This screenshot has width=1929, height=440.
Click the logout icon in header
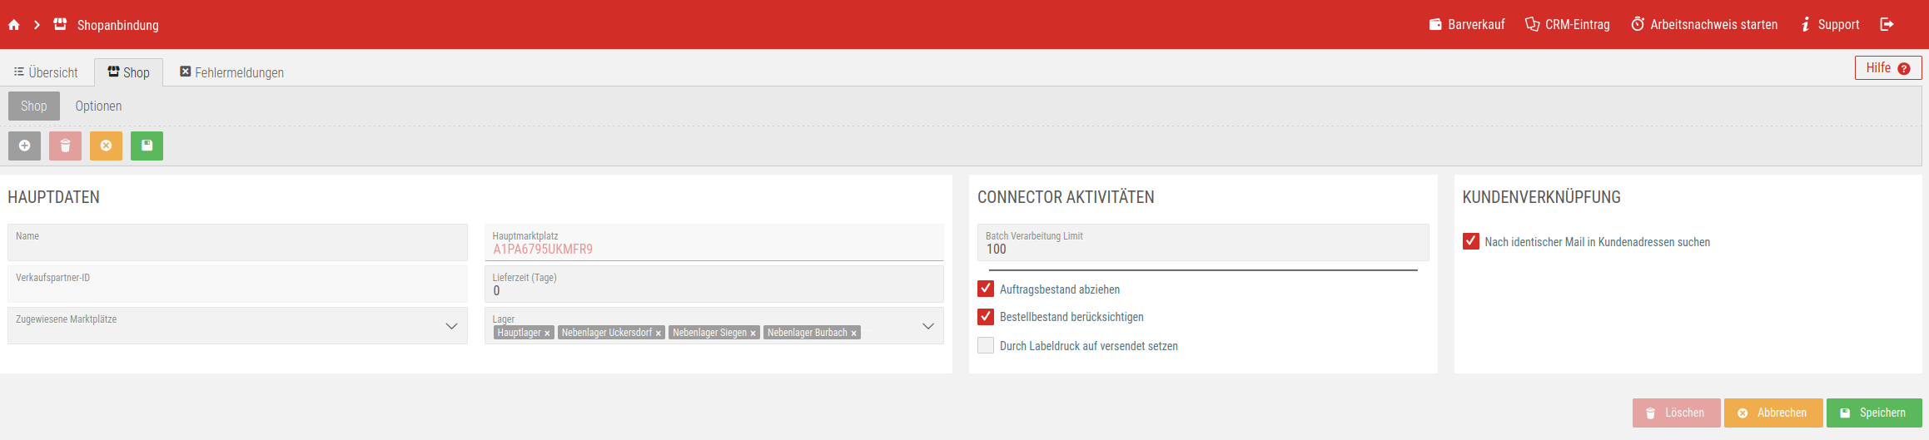pyautogui.click(x=1887, y=25)
